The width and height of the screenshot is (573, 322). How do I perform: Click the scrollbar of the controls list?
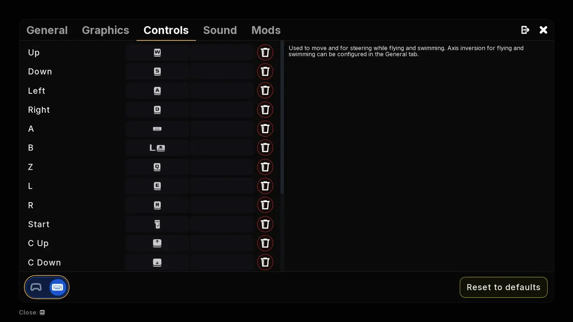[x=282, y=117]
